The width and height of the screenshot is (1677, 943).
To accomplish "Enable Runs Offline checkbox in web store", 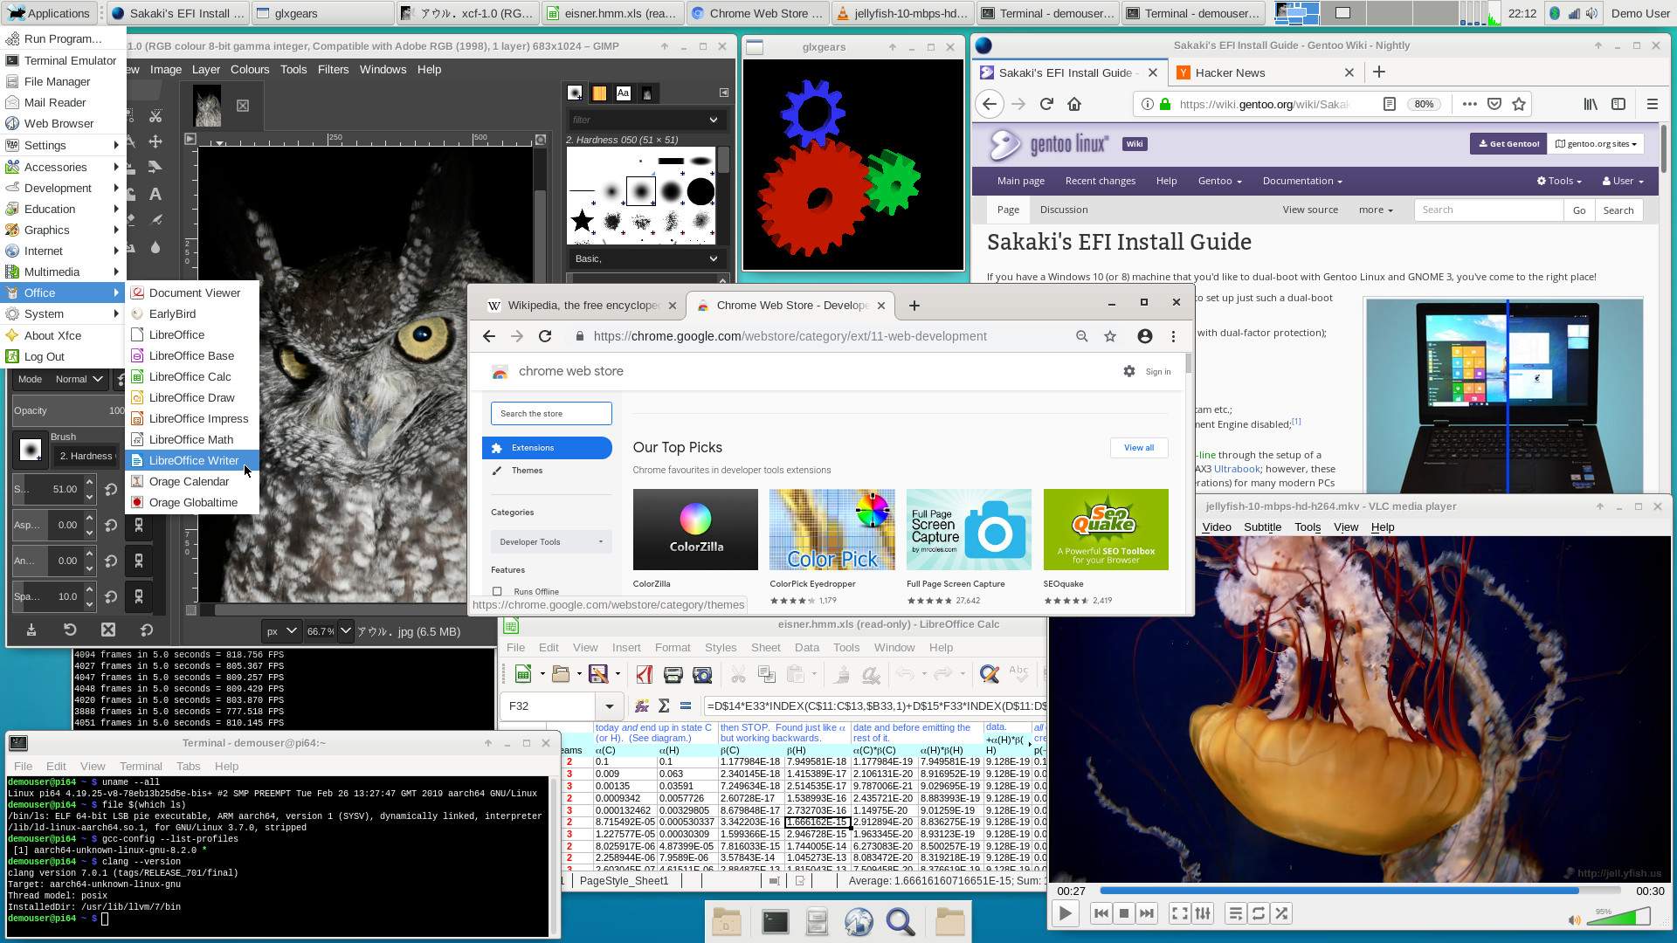I will click(497, 591).
